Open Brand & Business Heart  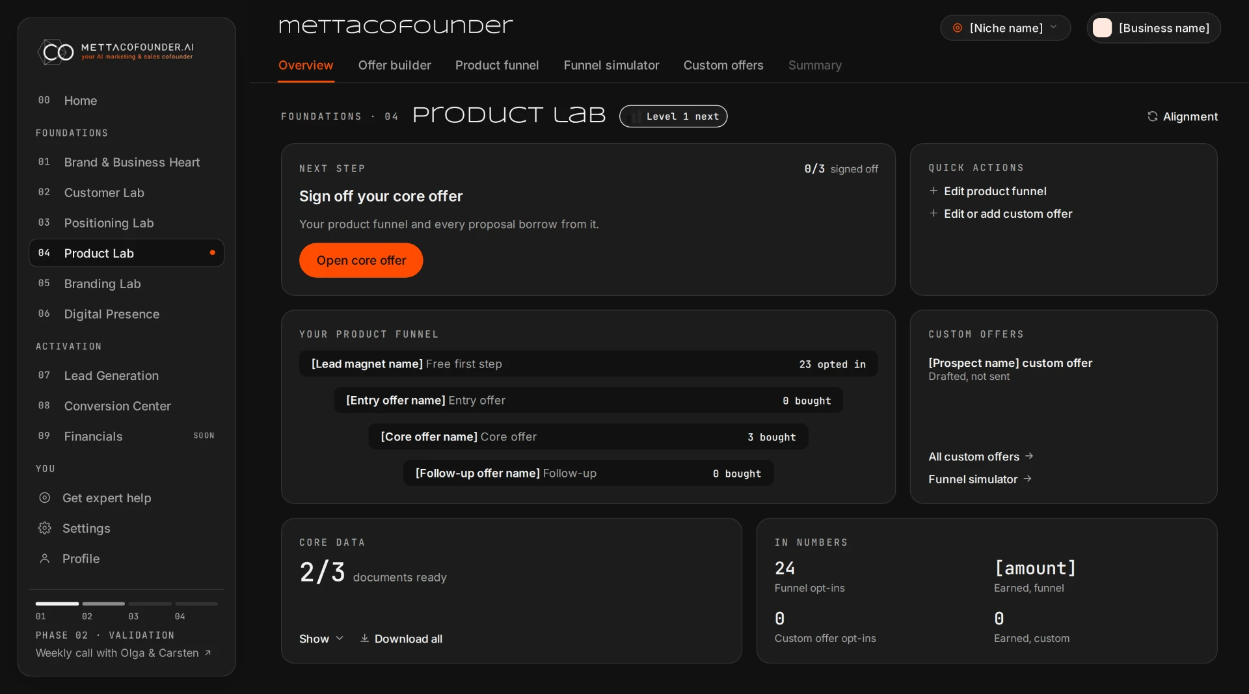[126, 162]
